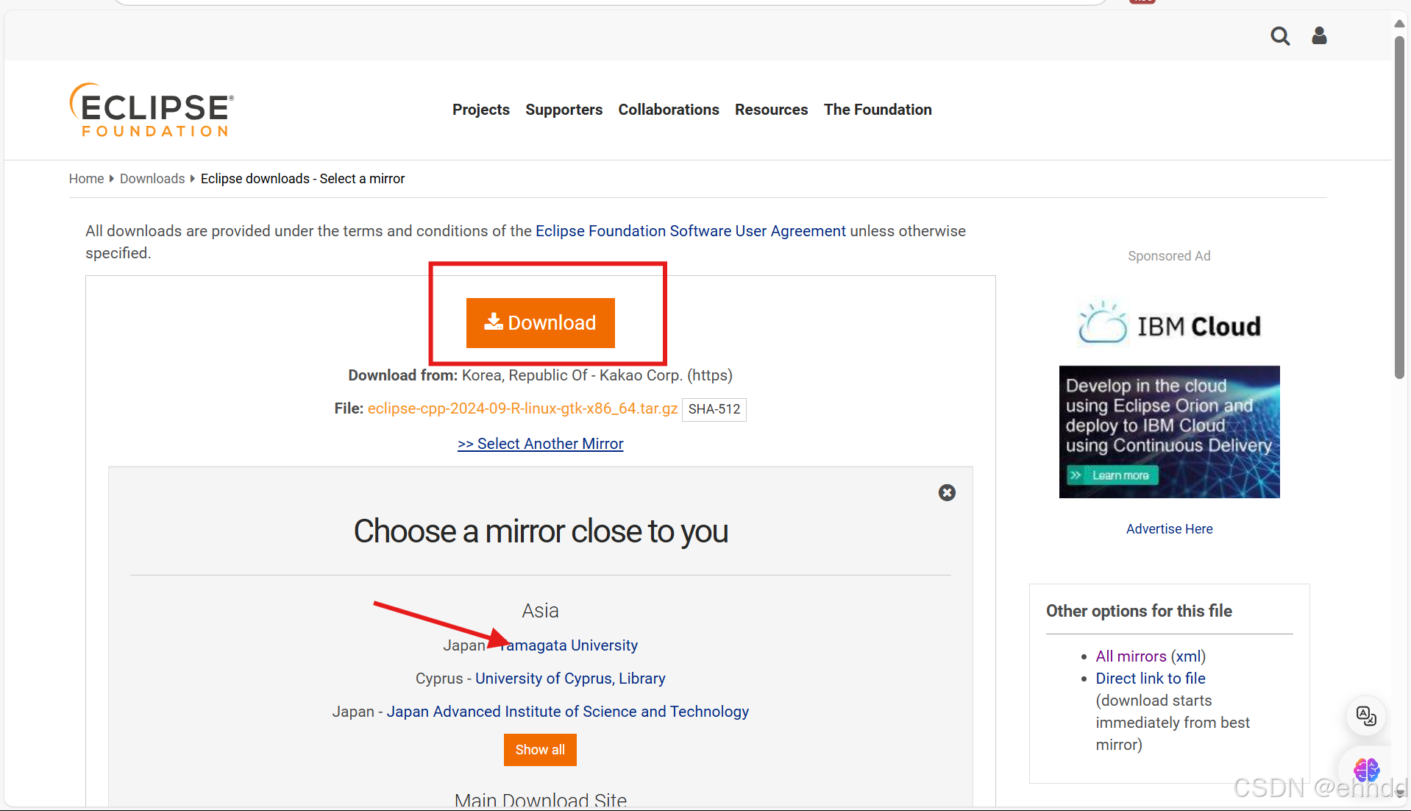Image resolution: width=1411 pixels, height=811 pixels.
Task: Open the Projects menu
Action: (x=481, y=110)
